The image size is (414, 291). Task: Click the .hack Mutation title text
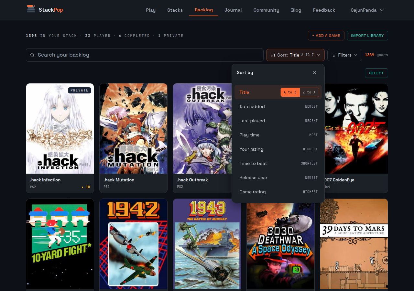pyautogui.click(x=119, y=180)
